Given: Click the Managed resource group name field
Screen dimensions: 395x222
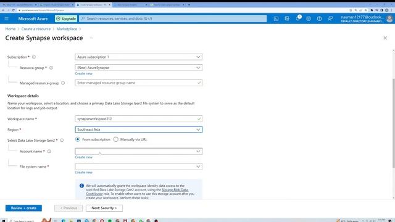Looking at the screenshot, I should [x=138, y=83].
